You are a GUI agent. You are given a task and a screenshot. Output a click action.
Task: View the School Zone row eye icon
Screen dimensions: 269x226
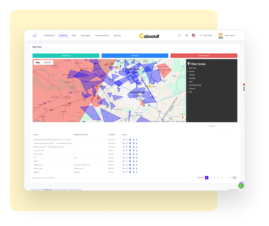(x=124, y=154)
